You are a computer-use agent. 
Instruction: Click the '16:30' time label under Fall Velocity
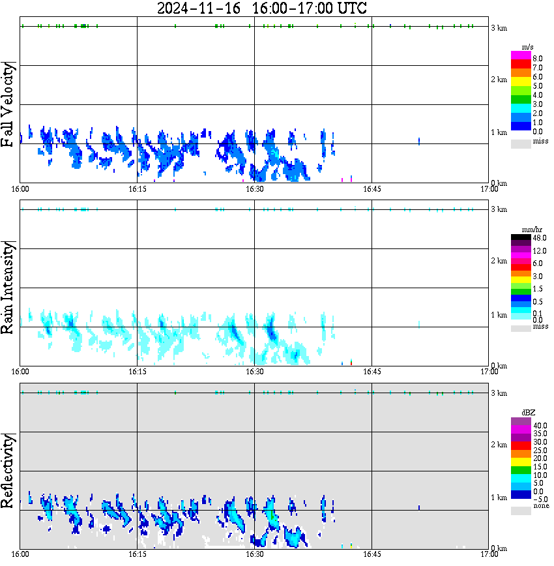(x=254, y=189)
